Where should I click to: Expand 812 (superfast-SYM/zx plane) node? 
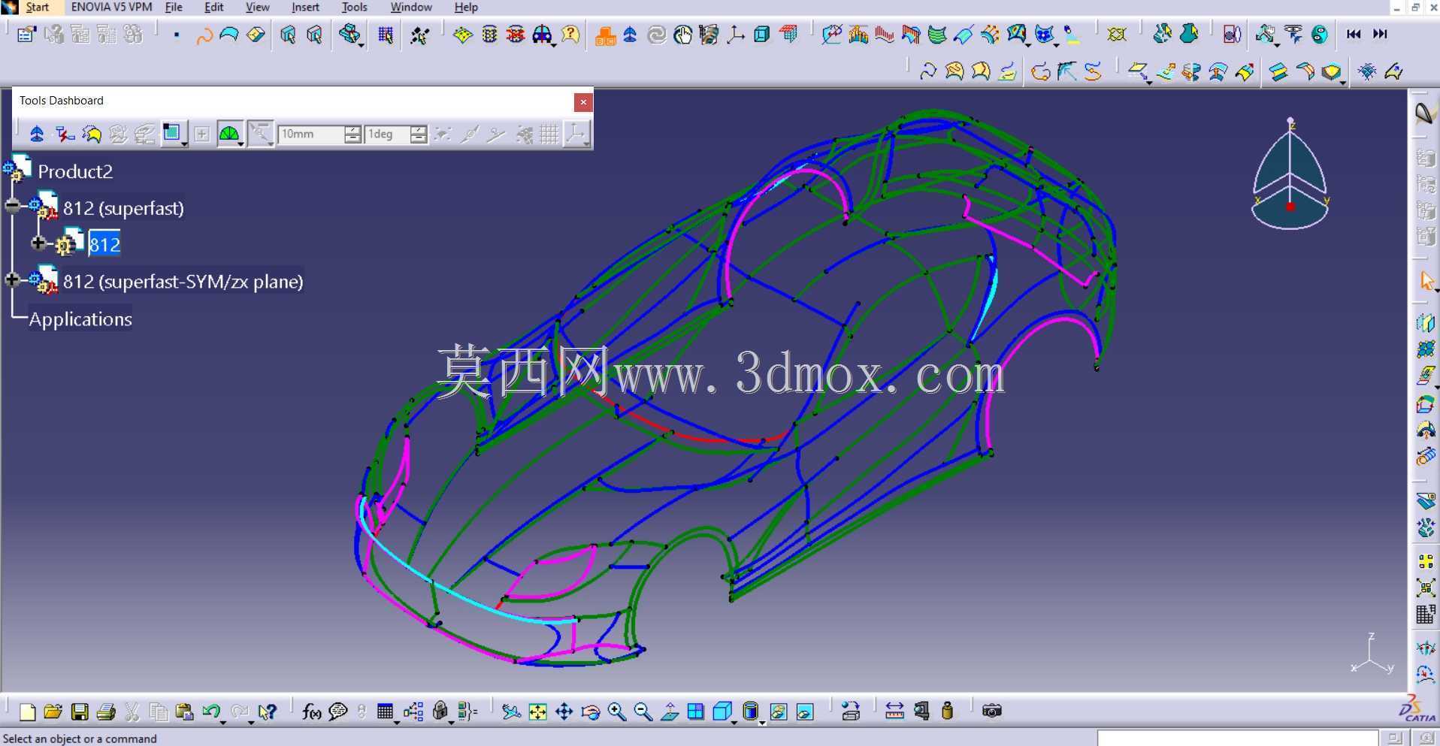12,279
